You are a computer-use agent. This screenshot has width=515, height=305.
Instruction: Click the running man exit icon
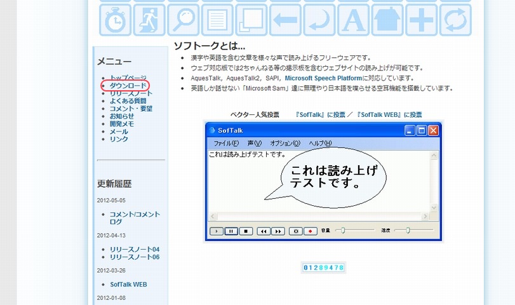coord(149,20)
